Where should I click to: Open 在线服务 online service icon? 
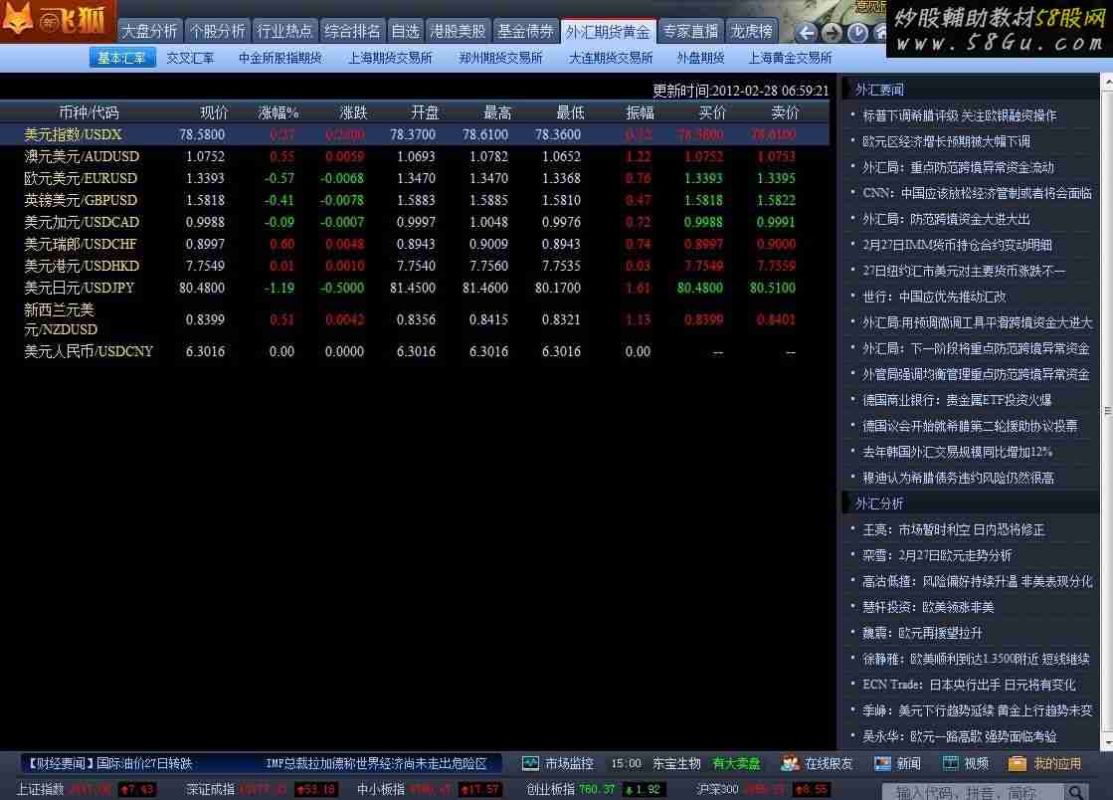tap(790, 764)
